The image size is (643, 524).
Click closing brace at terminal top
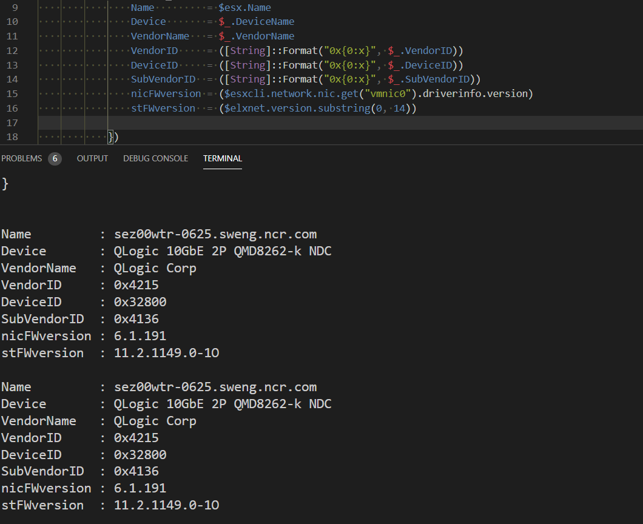coord(5,184)
